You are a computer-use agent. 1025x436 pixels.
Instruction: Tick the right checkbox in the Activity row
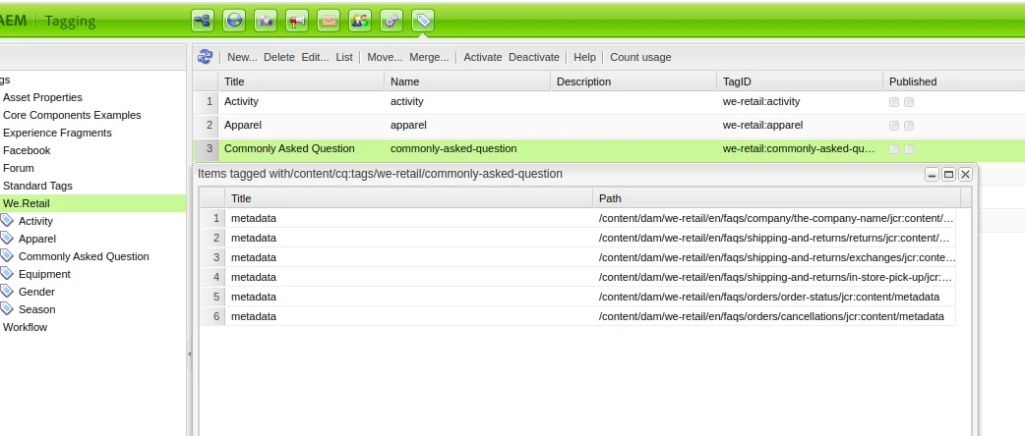909,102
